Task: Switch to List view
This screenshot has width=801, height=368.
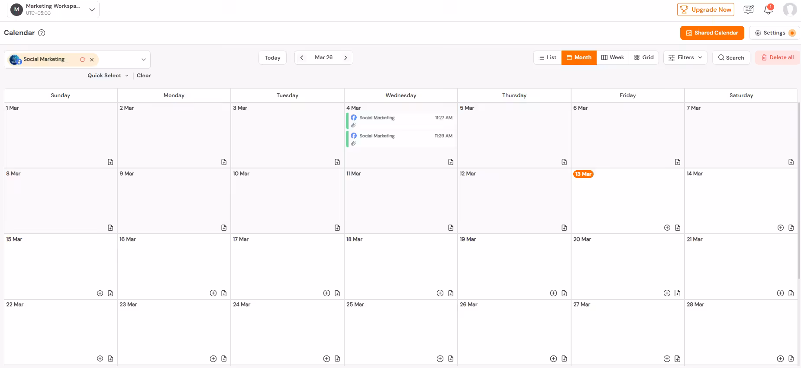Action: [548, 57]
